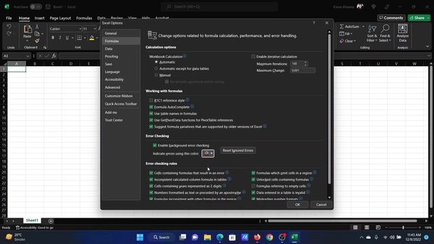Click the Windows Start button
This screenshot has height=244, width=434.
[140, 237]
